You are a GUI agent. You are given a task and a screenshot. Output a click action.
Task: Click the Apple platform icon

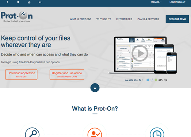click(152, 80)
